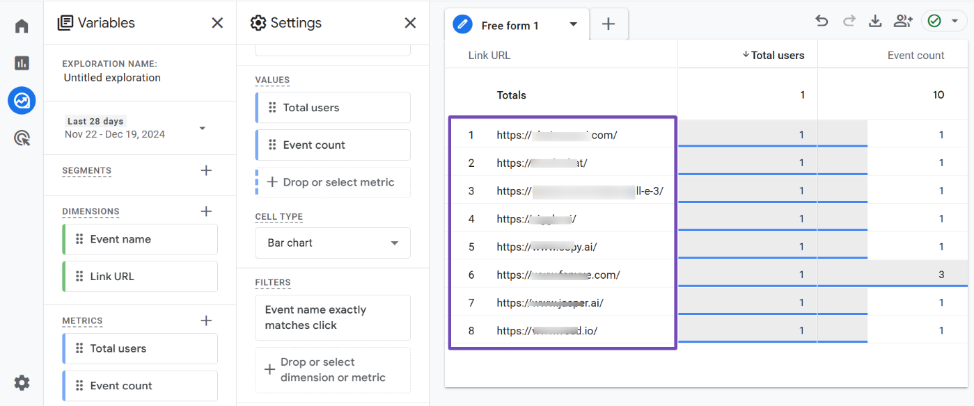Select row 3 URL ending ll-e-3/
Screen dimensions: 974x406
coord(580,191)
